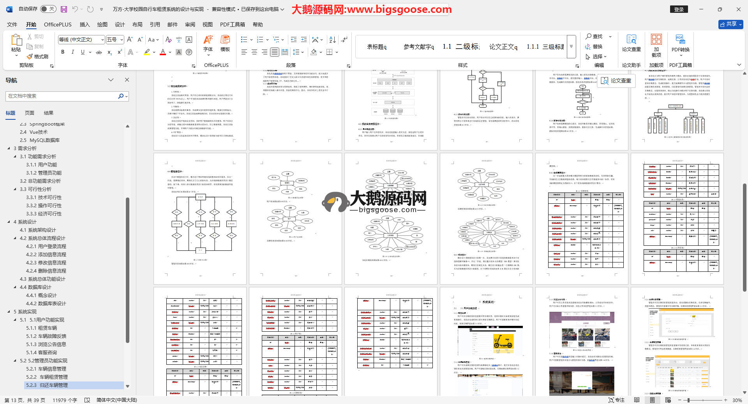The width and height of the screenshot is (748, 404).
Task: Click the 登录 login button
Action: tap(679, 9)
